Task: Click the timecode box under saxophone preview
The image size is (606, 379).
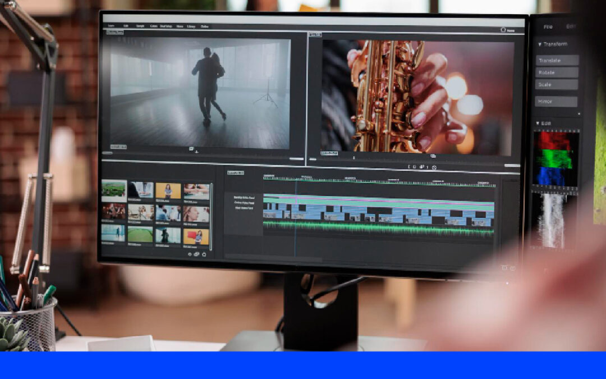Action: tap(329, 153)
